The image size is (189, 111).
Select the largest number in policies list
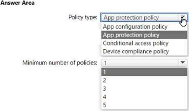click(x=104, y=105)
